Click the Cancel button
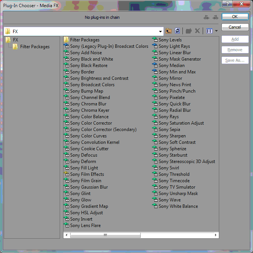253x253 pixels. coord(235,27)
